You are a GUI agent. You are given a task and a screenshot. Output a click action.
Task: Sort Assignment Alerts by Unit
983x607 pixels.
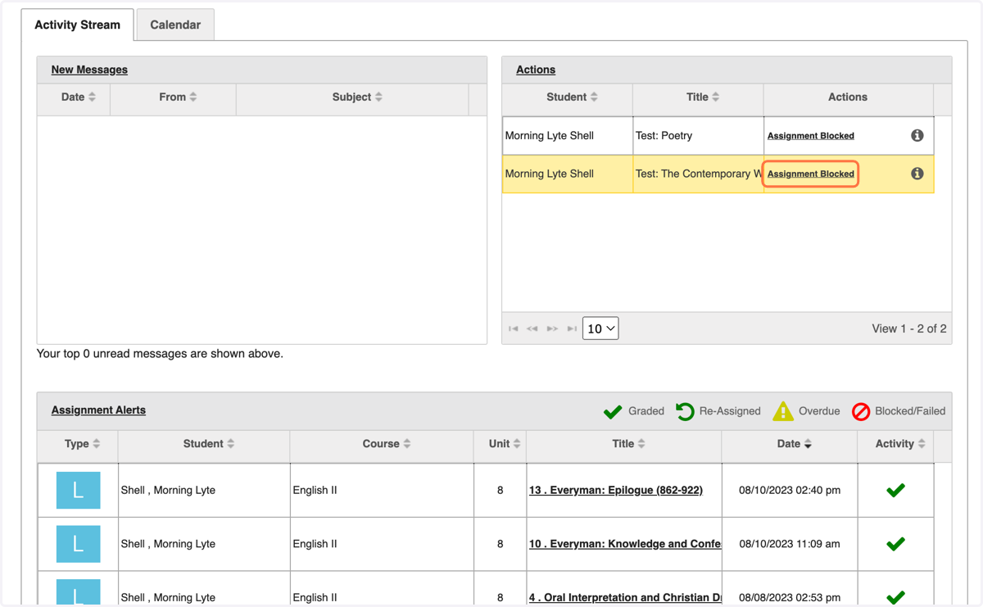coord(505,444)
